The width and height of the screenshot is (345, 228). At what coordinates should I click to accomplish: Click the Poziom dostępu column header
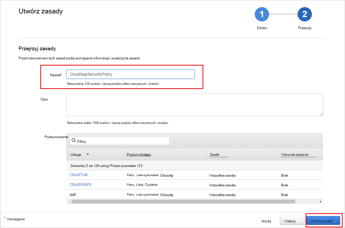point(139,155)
